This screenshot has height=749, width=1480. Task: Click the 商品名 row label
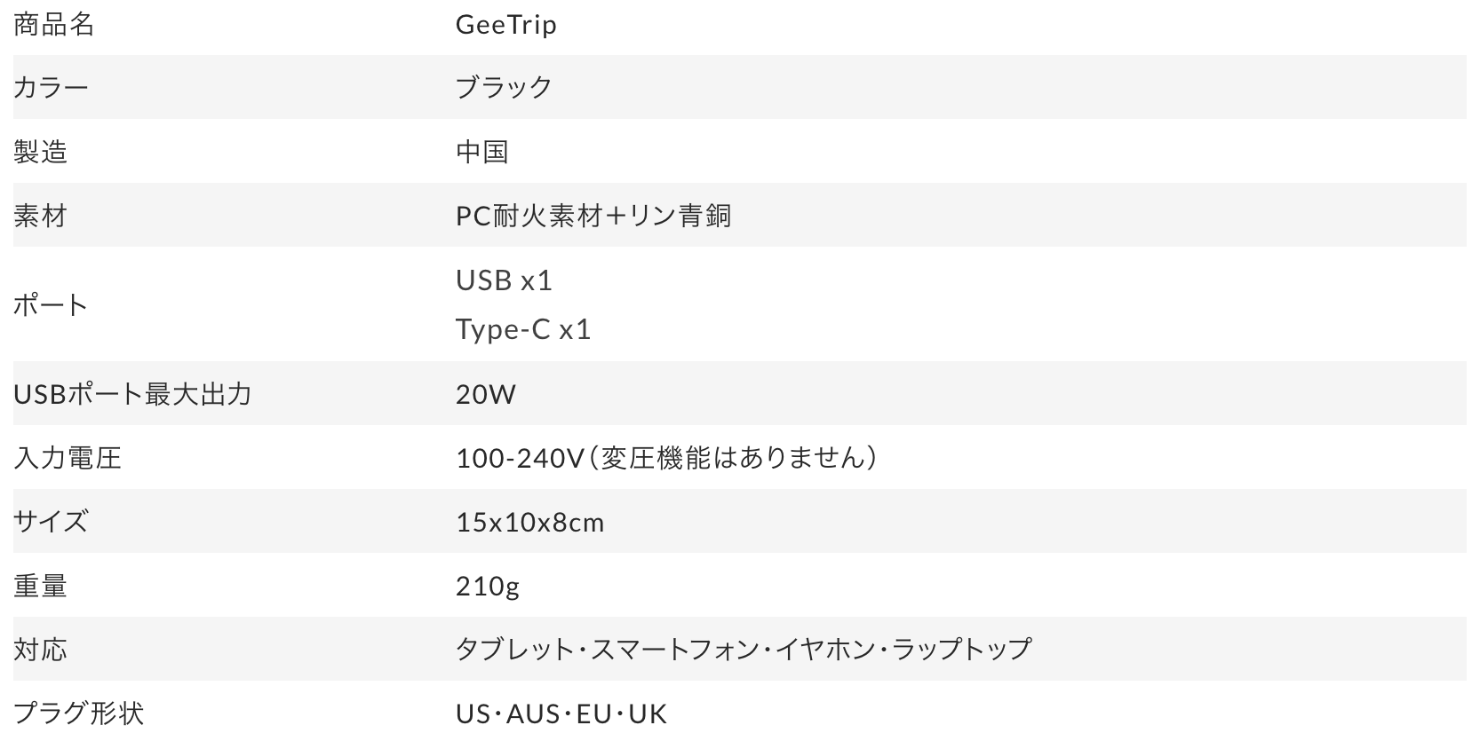[x=53, y=24]
